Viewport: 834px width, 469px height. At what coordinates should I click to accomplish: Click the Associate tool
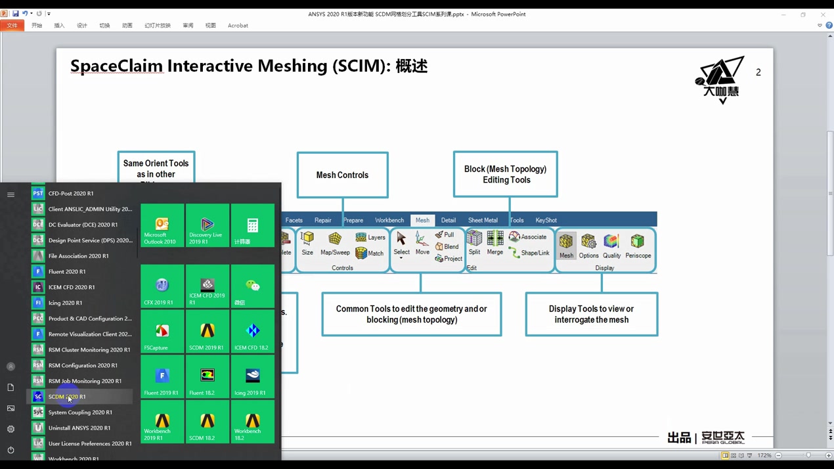(x=529, y=236)
